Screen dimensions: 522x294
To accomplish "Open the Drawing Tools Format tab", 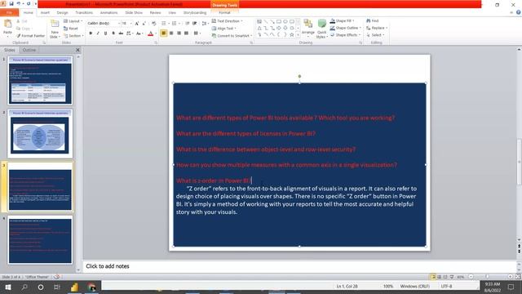I will click(x=225, y=13).
